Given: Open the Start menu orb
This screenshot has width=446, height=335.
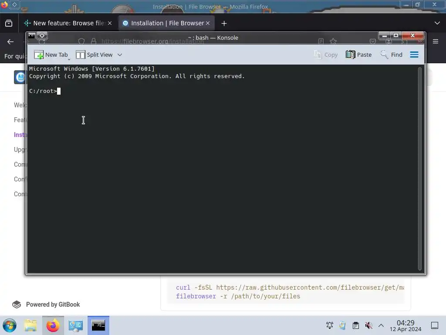Looking at the screenshot, I should tap(10, 325).
